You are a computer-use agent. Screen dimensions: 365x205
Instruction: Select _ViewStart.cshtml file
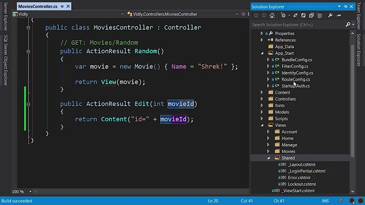point(298,191)
